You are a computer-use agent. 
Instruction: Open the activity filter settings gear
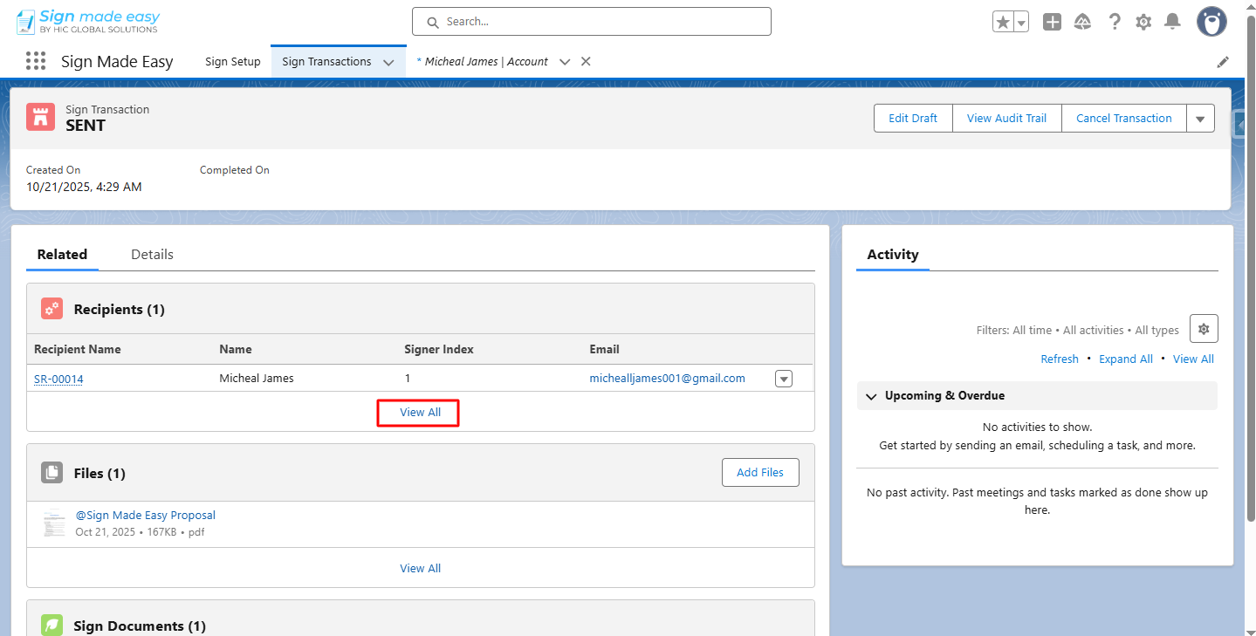pos(1204,329)
